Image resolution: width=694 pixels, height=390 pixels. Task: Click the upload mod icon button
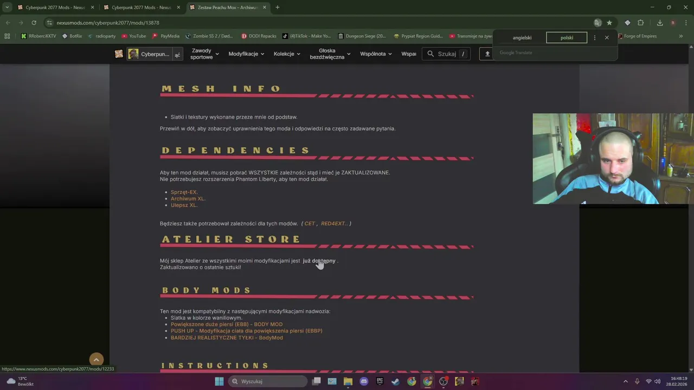point(487,54)
